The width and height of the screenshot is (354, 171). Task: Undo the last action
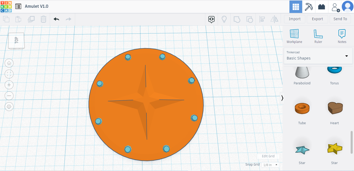(56, 19)
